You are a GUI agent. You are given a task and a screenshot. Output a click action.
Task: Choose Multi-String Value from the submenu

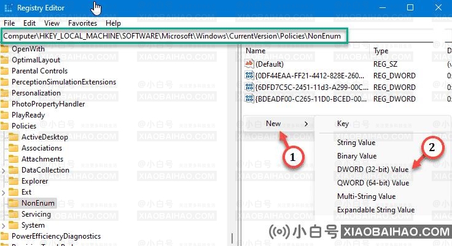[366, 196]
